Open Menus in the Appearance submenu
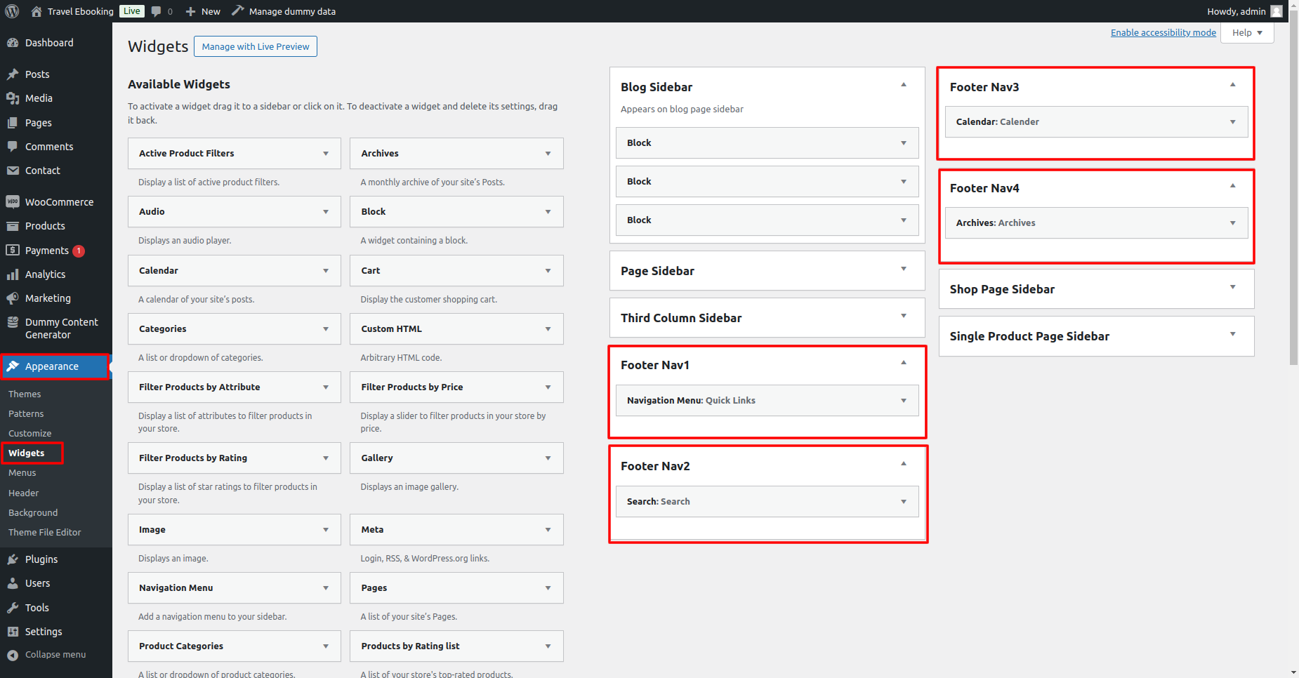 coord(22,473)
